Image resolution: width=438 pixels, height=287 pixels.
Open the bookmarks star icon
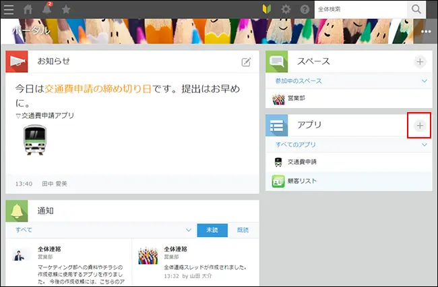66,9
